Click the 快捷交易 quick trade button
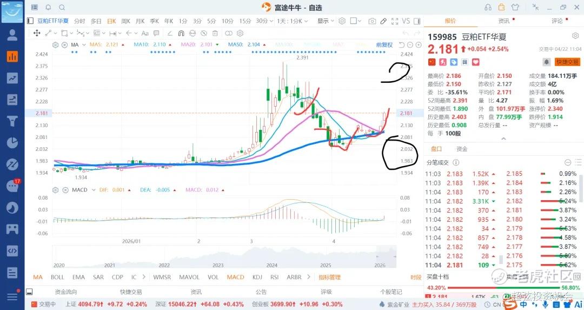The image size is (584, 310). [x=567, y=62]
